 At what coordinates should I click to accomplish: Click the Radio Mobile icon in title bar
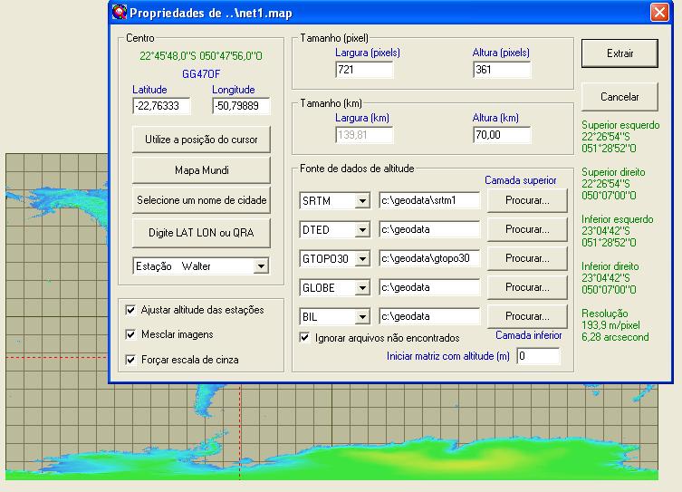[120, 12]
